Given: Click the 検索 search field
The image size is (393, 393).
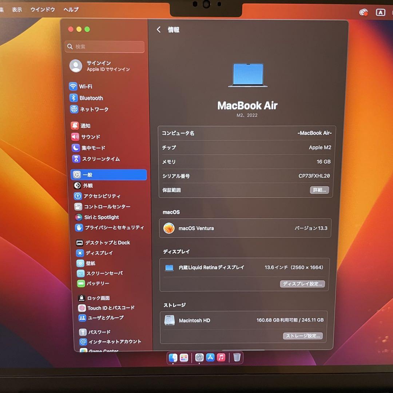Looking at the screenshot, I should 104,47.
